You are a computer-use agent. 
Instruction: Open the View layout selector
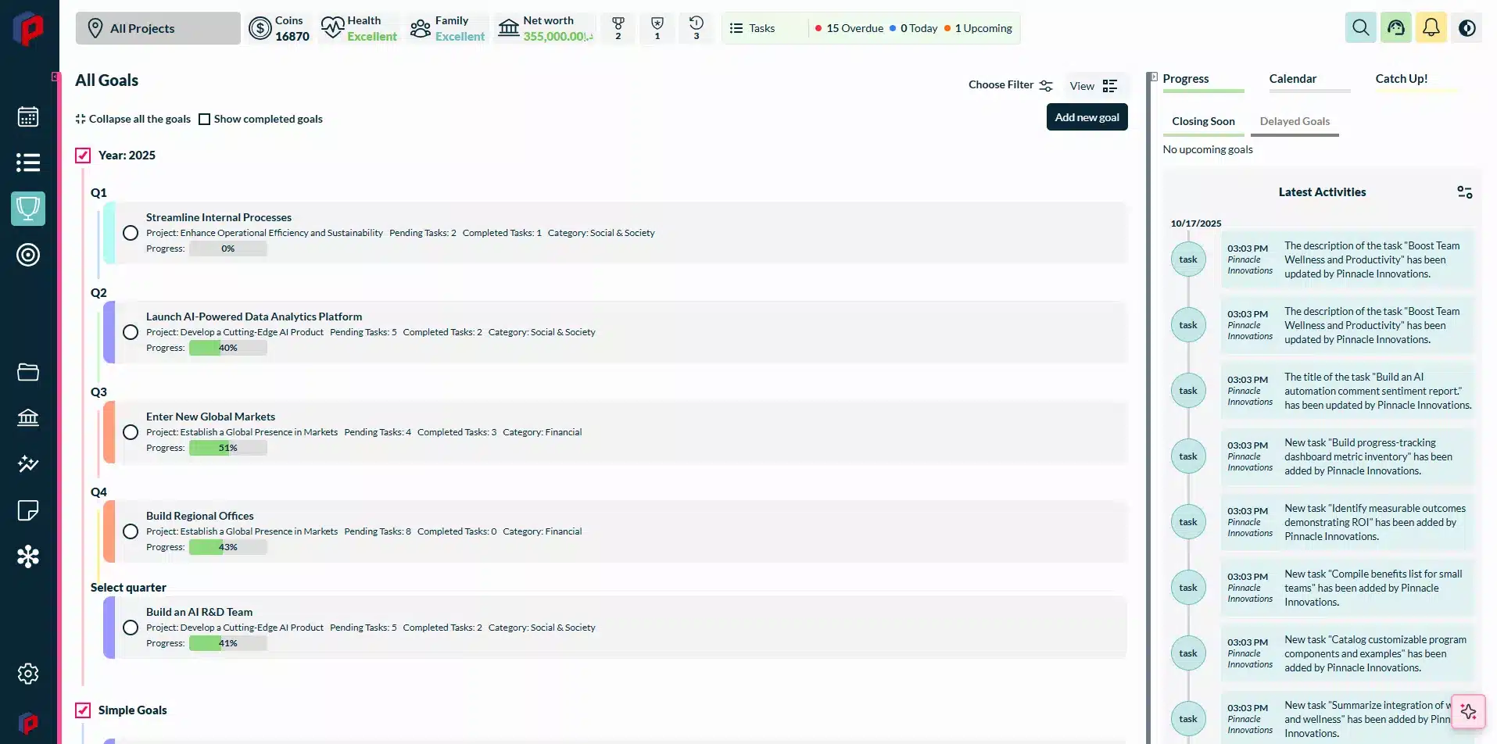tap(1094, 86)
